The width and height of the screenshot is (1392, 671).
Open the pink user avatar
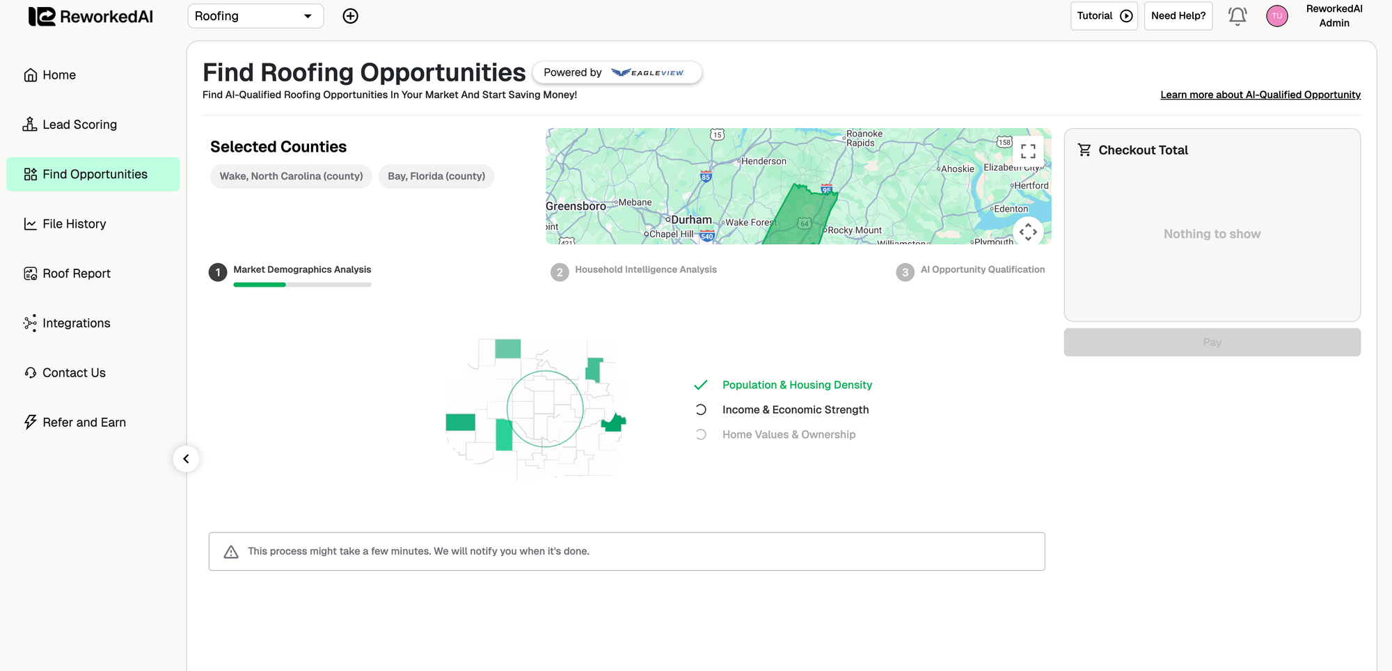[1276, 16]
